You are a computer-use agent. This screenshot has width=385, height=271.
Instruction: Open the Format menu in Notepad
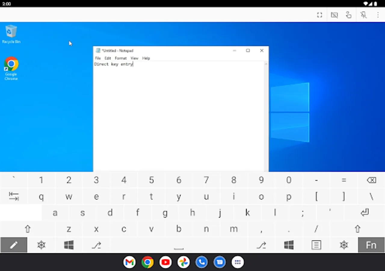(121, 58)
